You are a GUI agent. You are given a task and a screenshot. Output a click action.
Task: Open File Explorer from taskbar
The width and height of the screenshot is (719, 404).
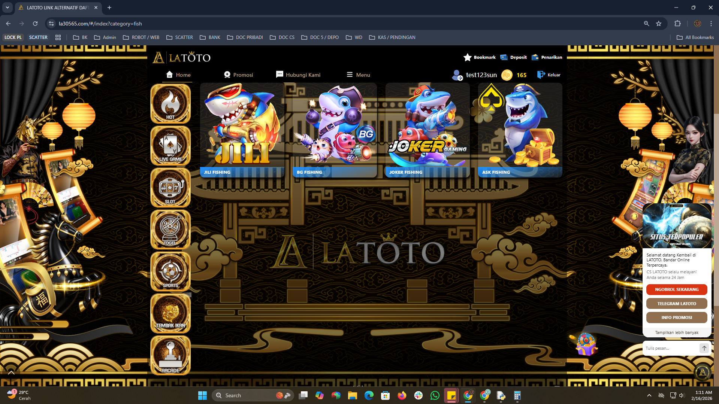(352, 395)
